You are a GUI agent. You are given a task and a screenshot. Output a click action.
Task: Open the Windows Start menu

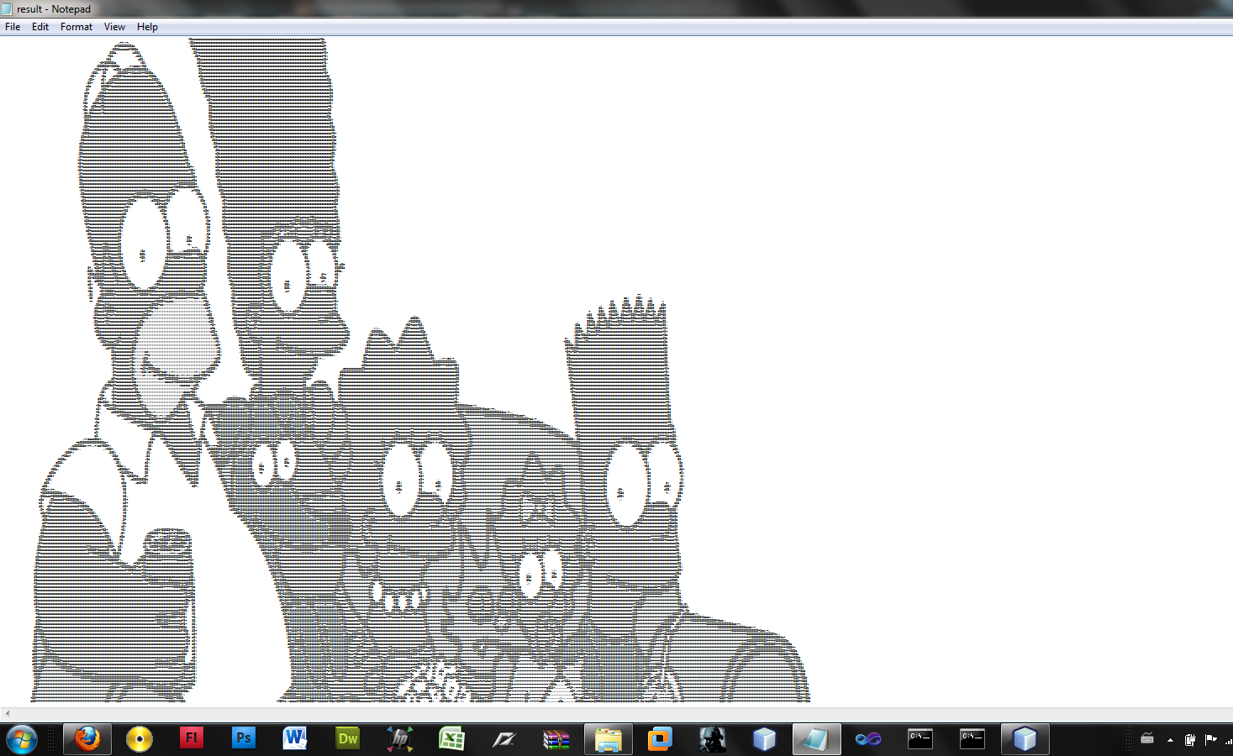[x=21, y=740]
